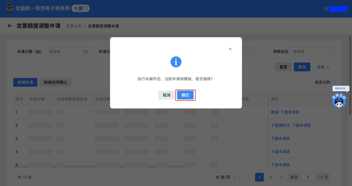Click the back arrow beside 发票额度调整申请
The height and width of the screenshot is (186, 352).
(x=10, y=26)
